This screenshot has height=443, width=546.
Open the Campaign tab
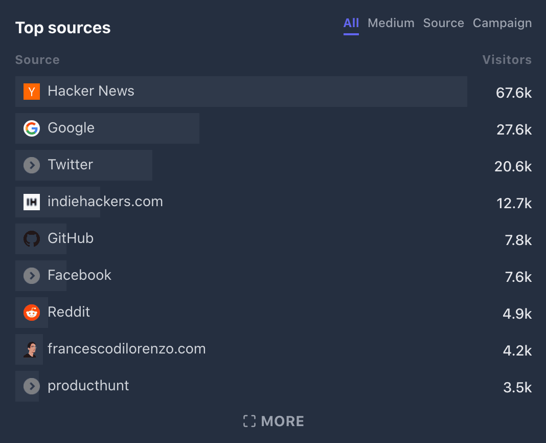[502, 23]
